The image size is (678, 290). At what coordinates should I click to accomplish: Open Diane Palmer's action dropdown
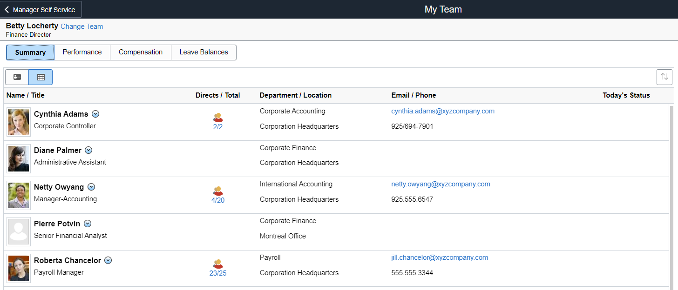click(88, 150)
